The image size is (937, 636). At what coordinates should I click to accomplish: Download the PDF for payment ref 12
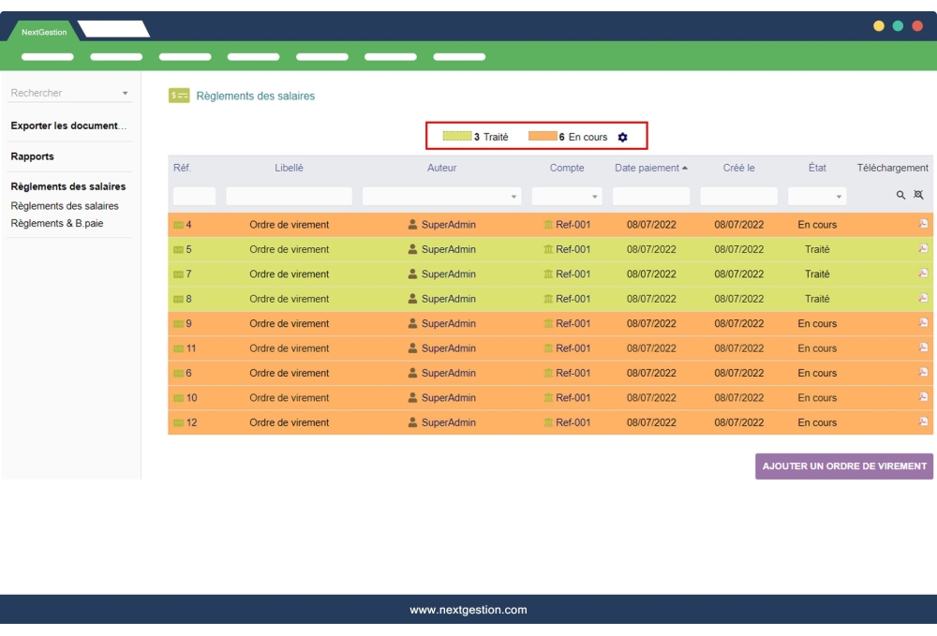click(x=923, y=422)
